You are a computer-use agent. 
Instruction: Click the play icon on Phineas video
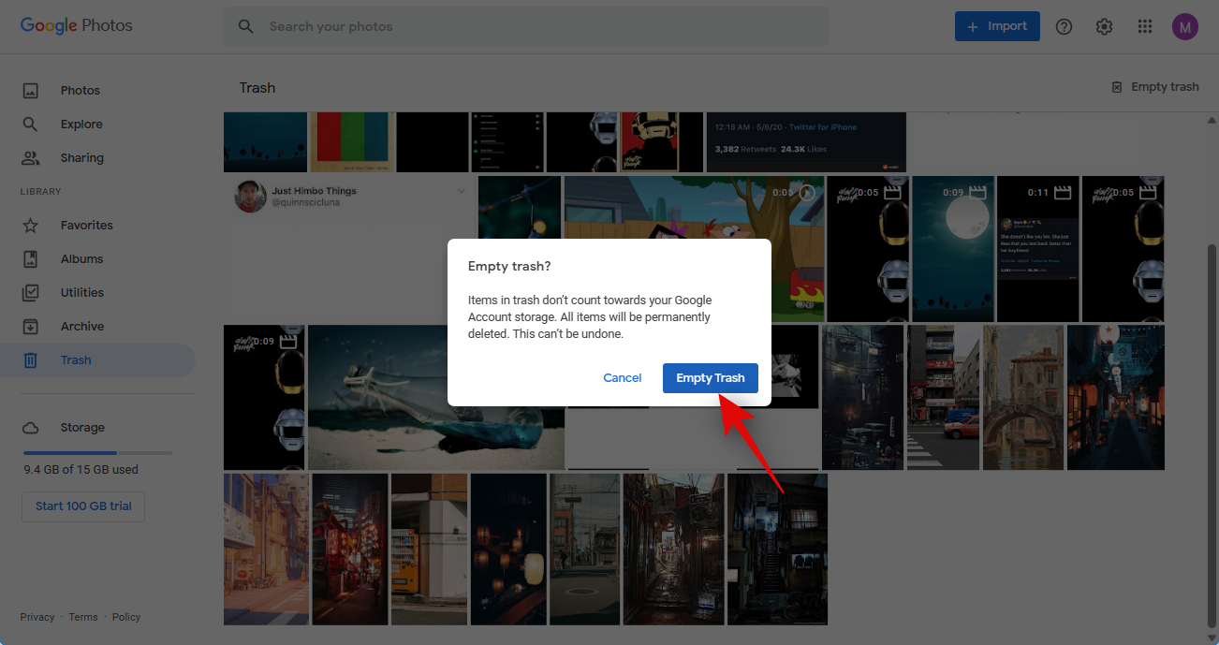(x=807, y=193)
